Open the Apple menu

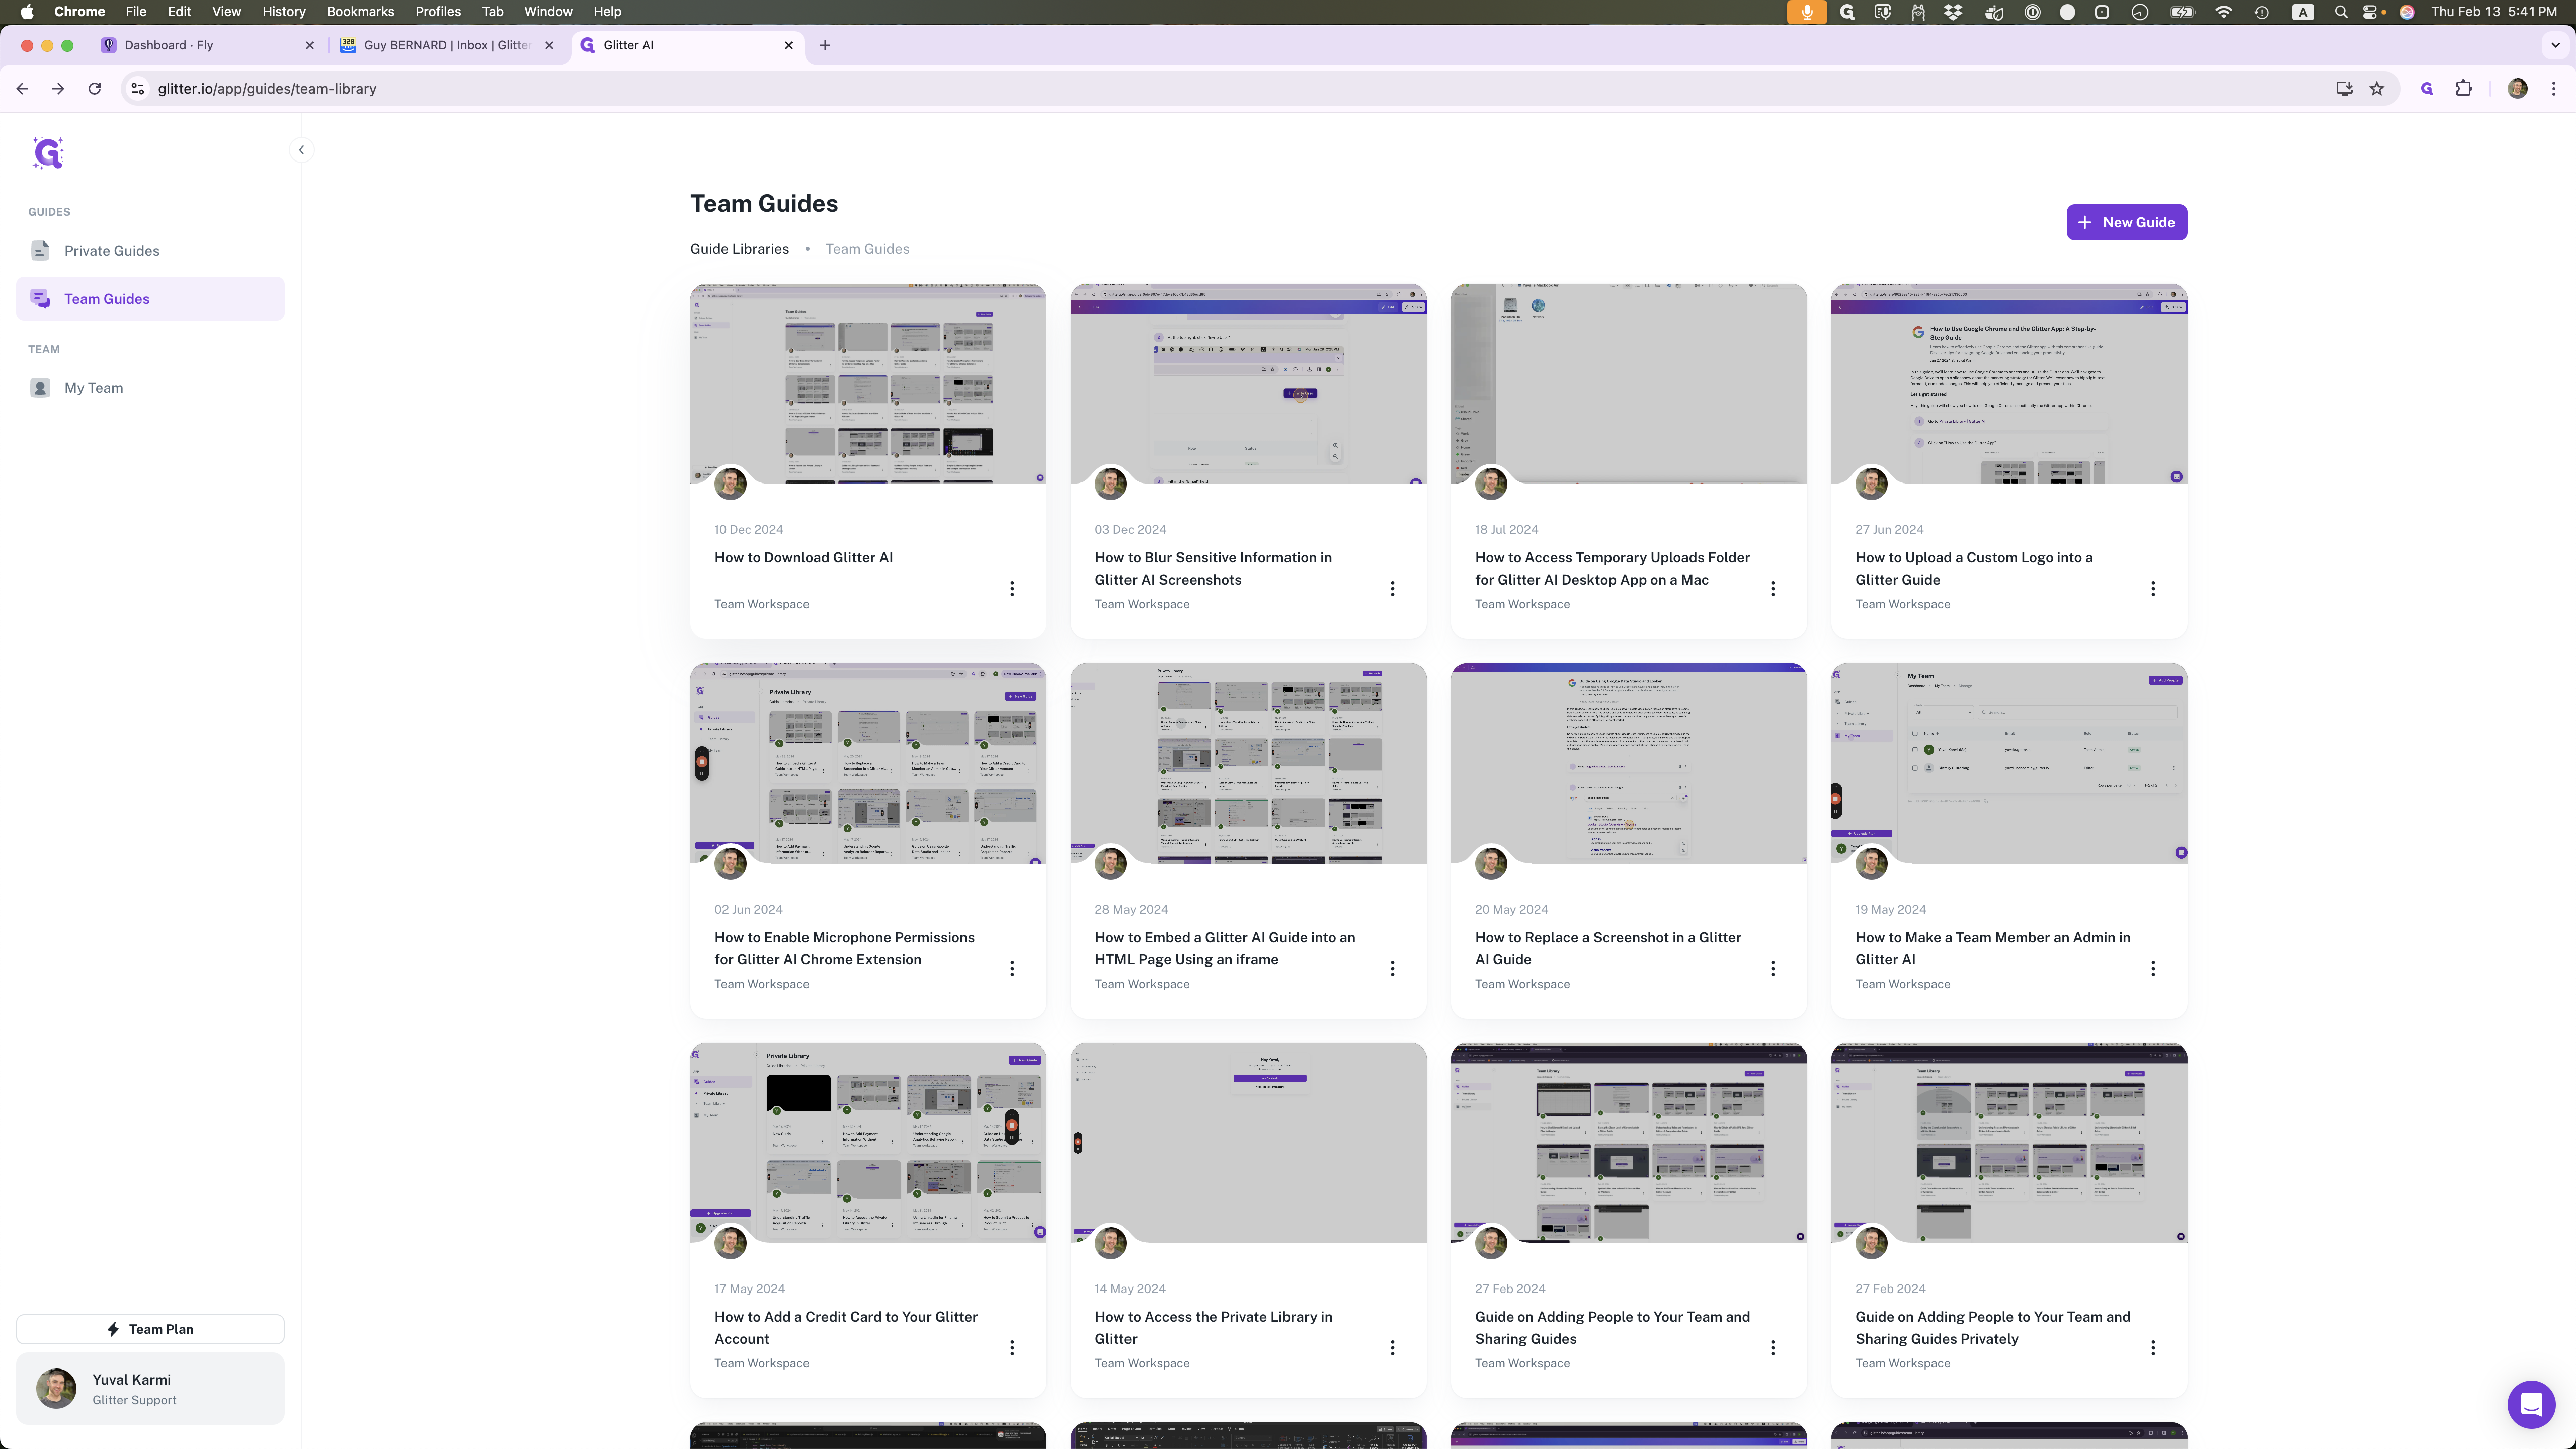point(27,12)
